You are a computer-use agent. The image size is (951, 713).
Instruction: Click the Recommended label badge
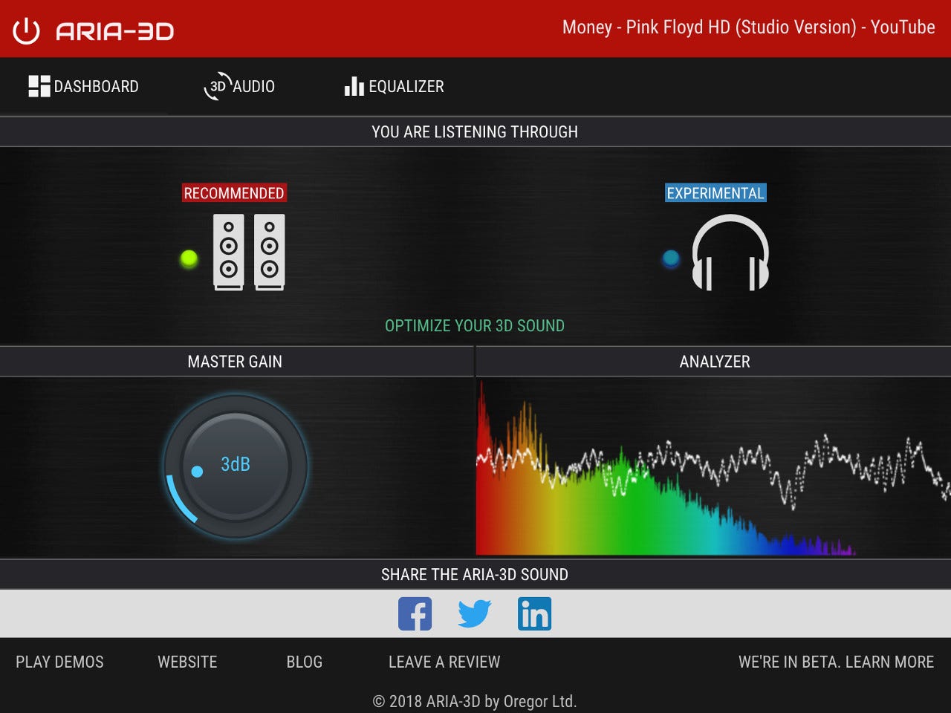click(x=234, y=193)
